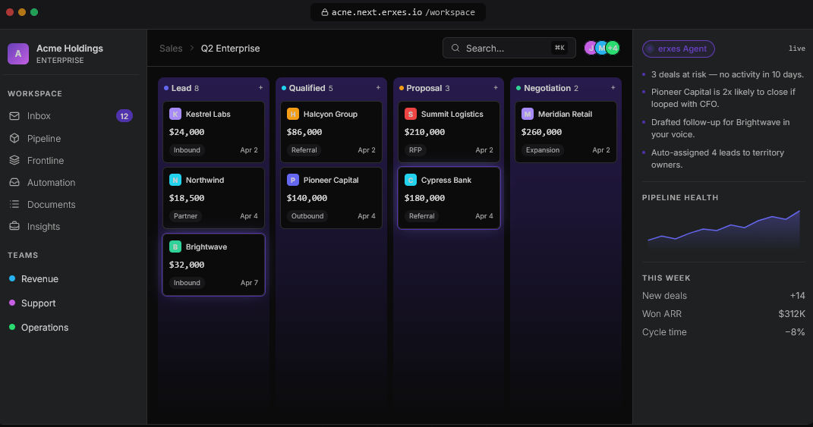Click the +4 members avatar
Image resolution: width=813 pixels, height=427 pixels.
[x=613, y=49]
